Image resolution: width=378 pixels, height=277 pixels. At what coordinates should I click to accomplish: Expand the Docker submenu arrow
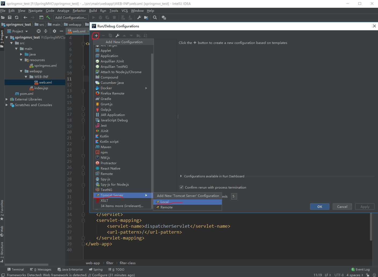(x=146, y=88)
